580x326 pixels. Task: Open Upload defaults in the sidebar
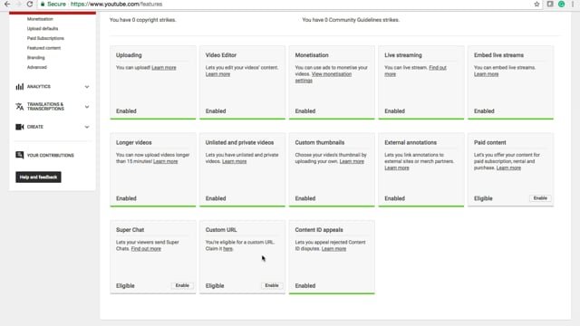coord(43,28)
